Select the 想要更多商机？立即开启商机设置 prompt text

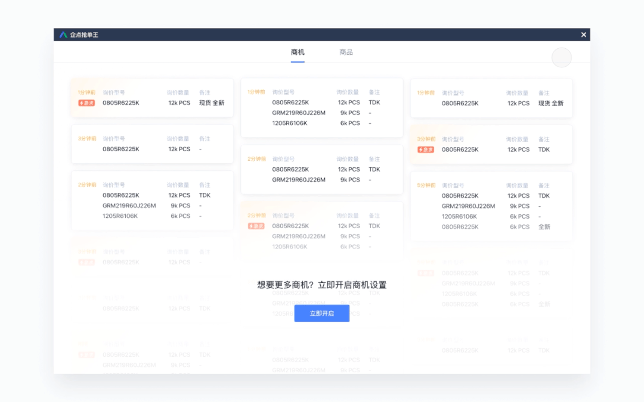(x=321, y=285)
